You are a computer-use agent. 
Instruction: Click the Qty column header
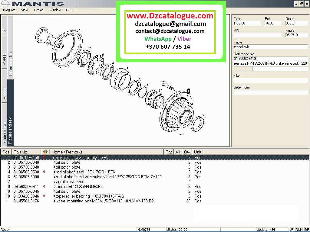pos(187,152)
